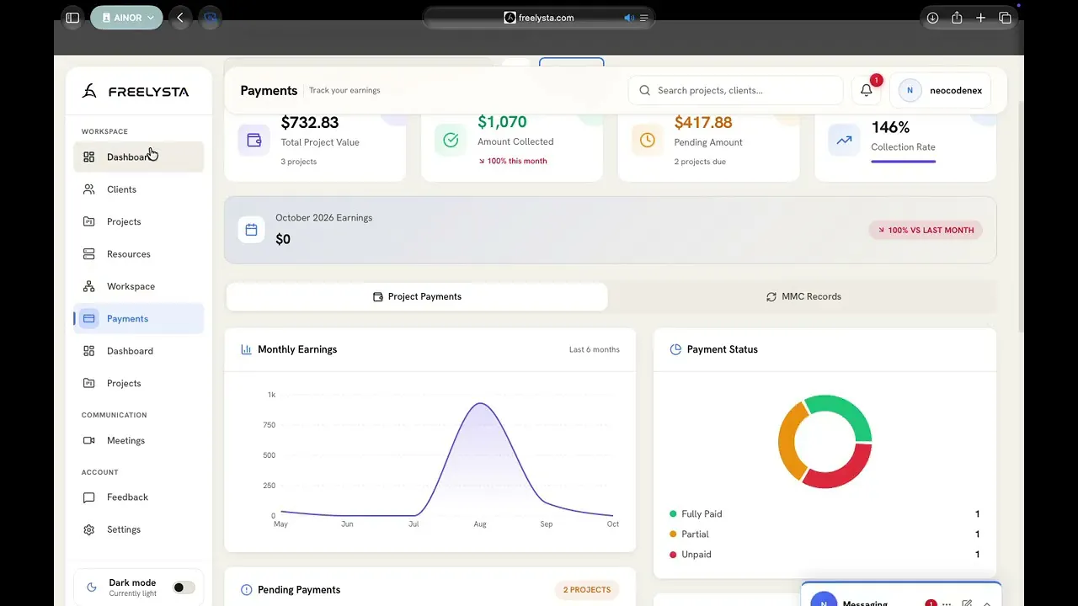The width and height of the screenshot is (1078, 606).
Task: Open notifications bell icon
Action: point(866,90)
